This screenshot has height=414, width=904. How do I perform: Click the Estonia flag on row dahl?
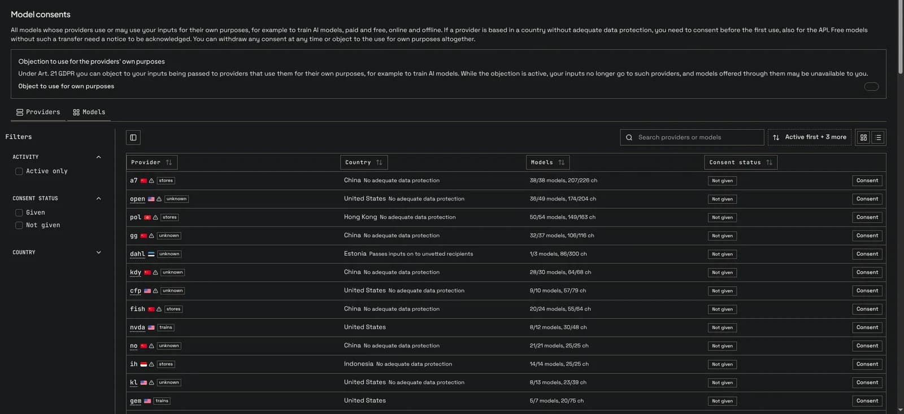pos(151,254)
